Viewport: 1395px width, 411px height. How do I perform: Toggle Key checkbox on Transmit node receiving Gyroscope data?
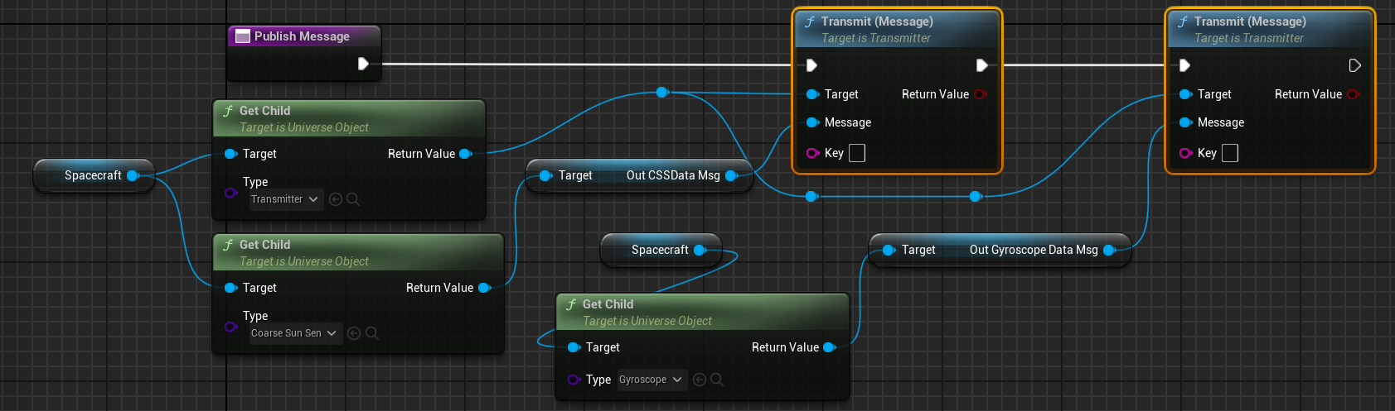(x=1230, y=153)
